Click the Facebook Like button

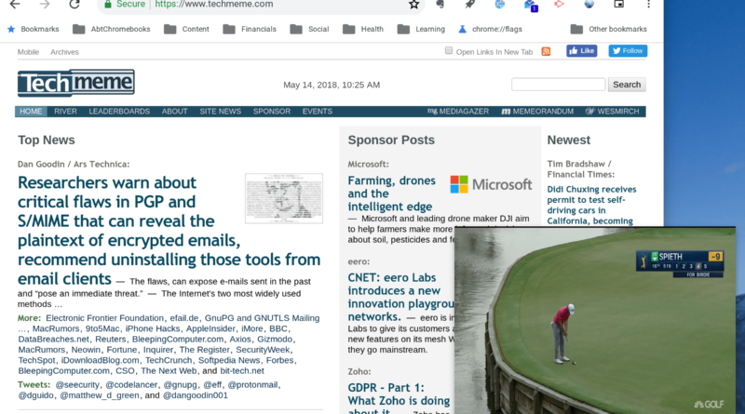(x=581, y=51)
